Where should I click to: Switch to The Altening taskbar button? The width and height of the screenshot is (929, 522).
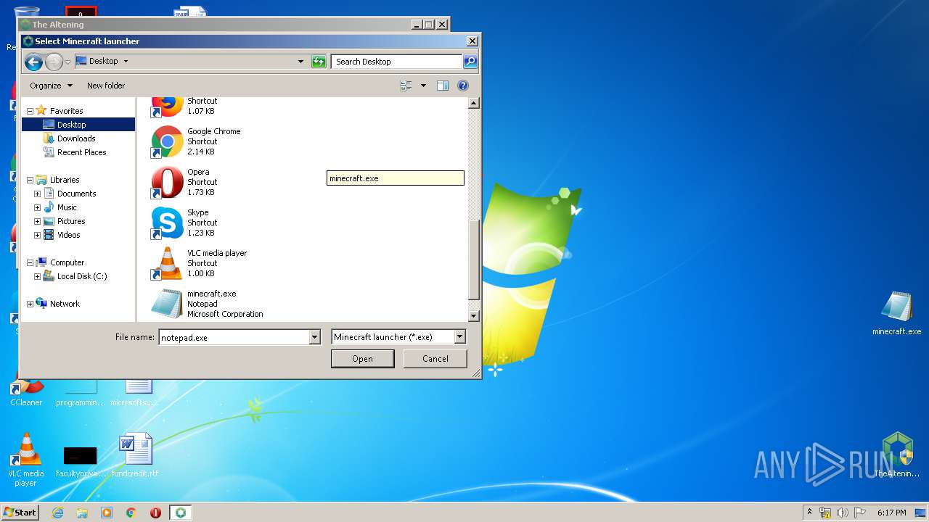point(180,513)
